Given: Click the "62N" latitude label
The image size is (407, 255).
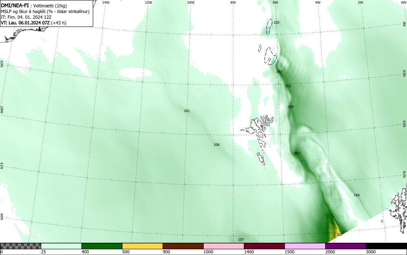Looking at the screenshot, I should click(x=405, y=123).
